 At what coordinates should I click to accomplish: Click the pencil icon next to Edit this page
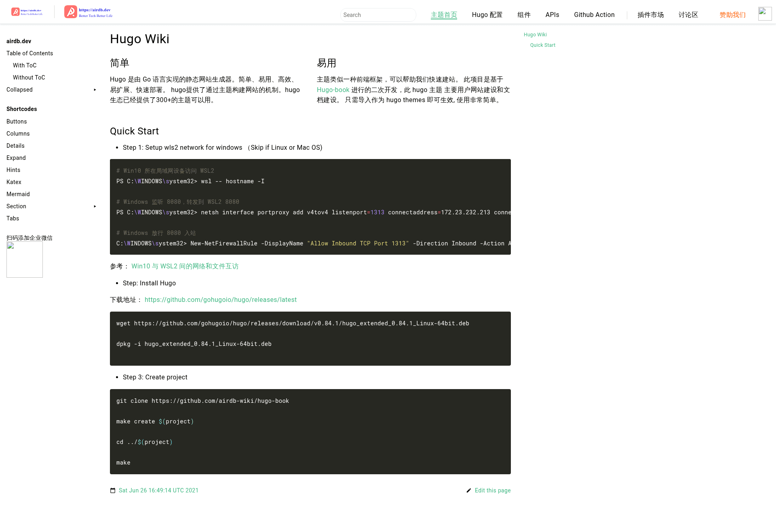[x=469, y=490]
